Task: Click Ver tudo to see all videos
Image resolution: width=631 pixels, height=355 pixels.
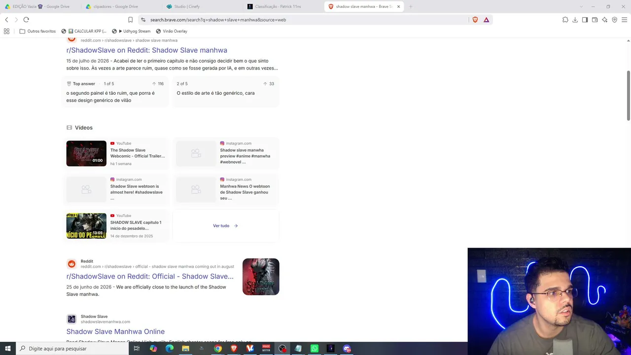Action: click(x=225, y=226)
